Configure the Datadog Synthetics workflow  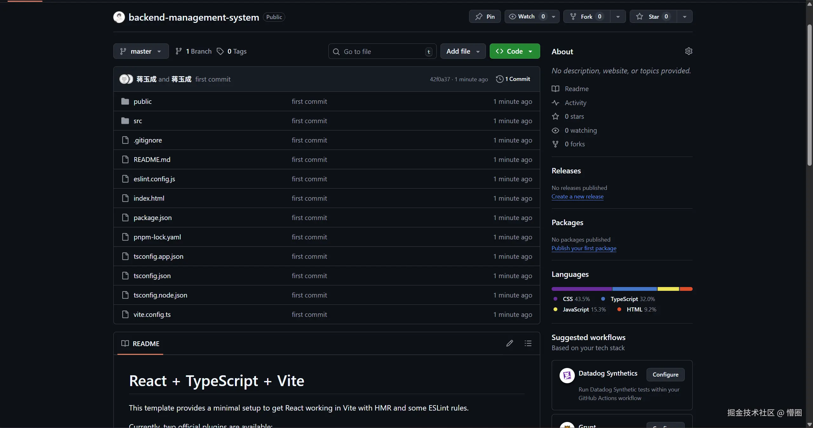pyautogui.click(x=665, y=374)
